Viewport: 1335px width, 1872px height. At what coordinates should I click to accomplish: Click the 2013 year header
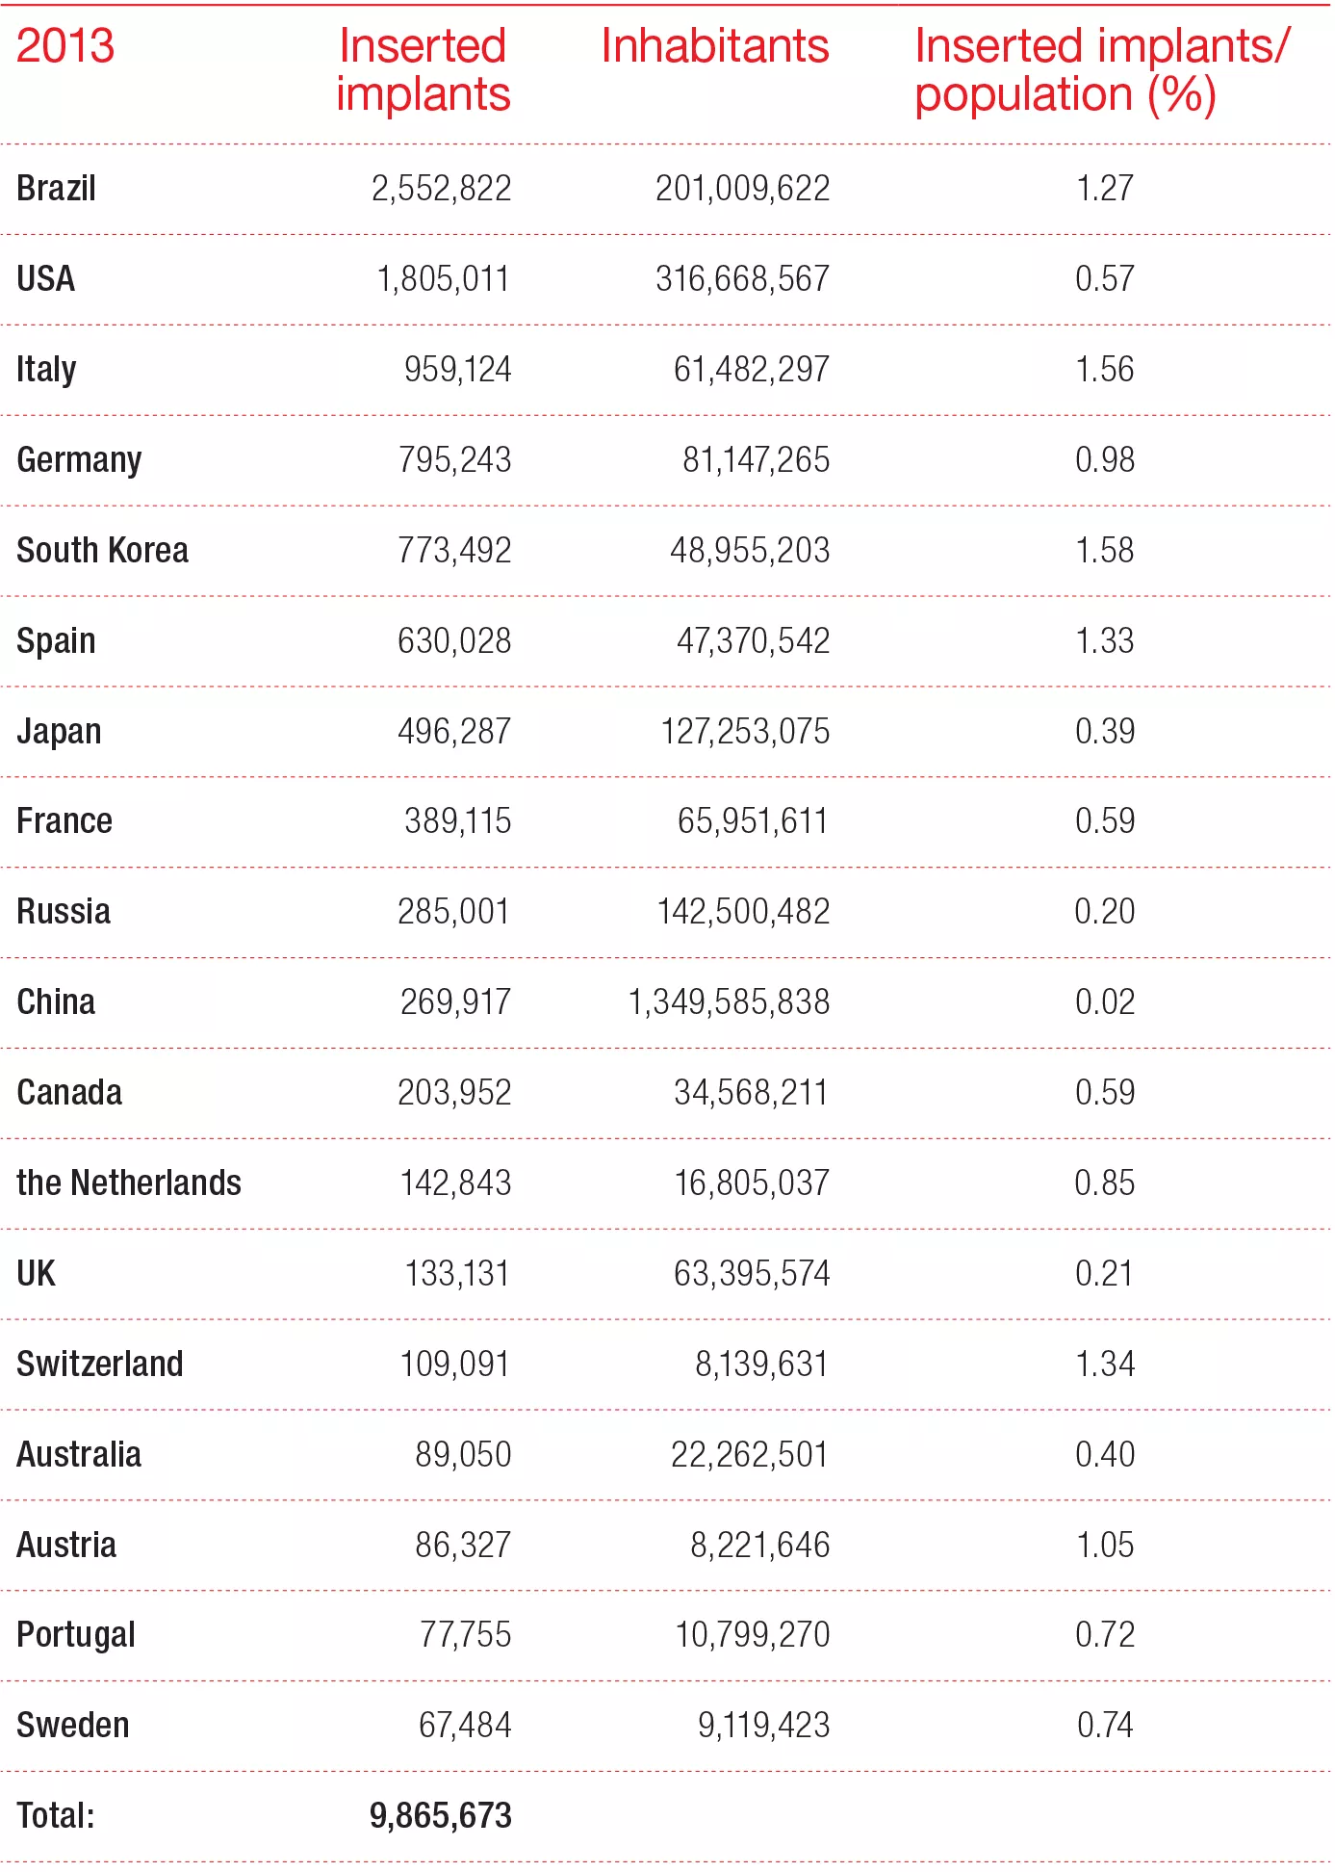pos(65,46)
